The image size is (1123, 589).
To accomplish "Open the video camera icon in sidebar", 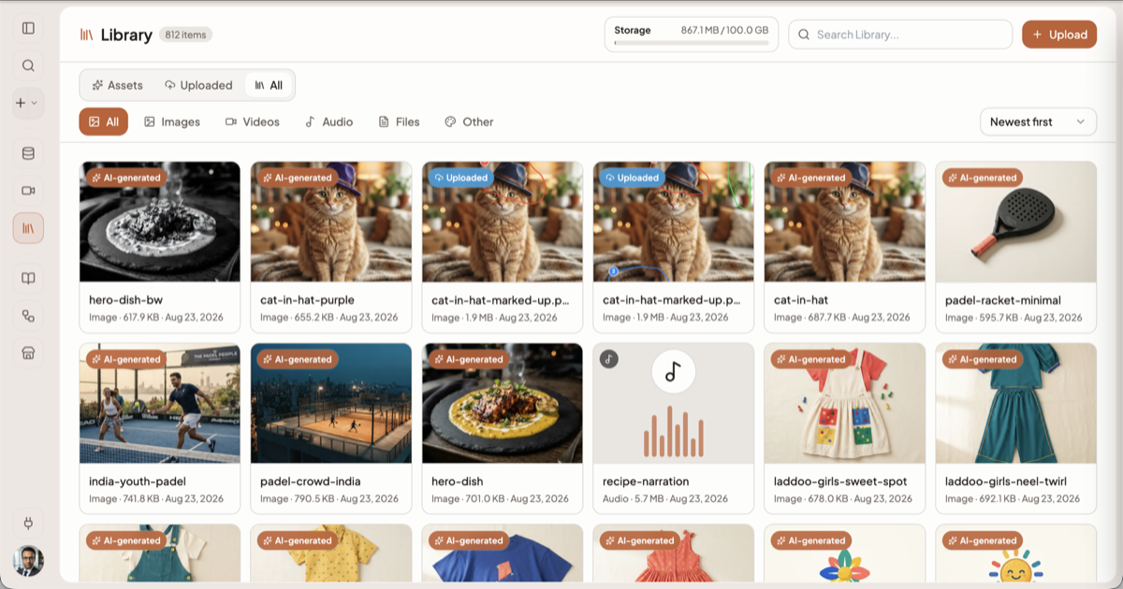I will click(x=28, y=191).
